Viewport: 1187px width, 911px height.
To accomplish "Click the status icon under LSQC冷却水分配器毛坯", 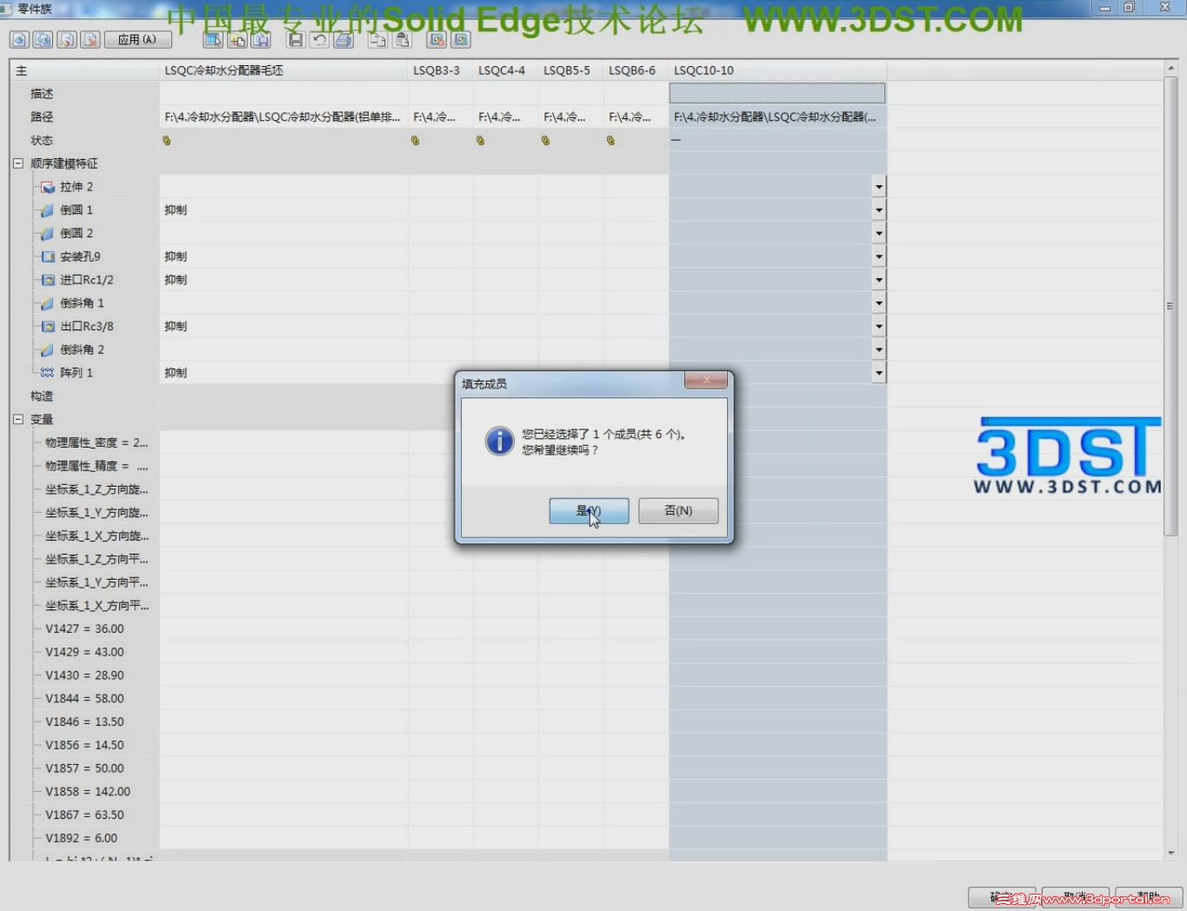I will (167, 140).
